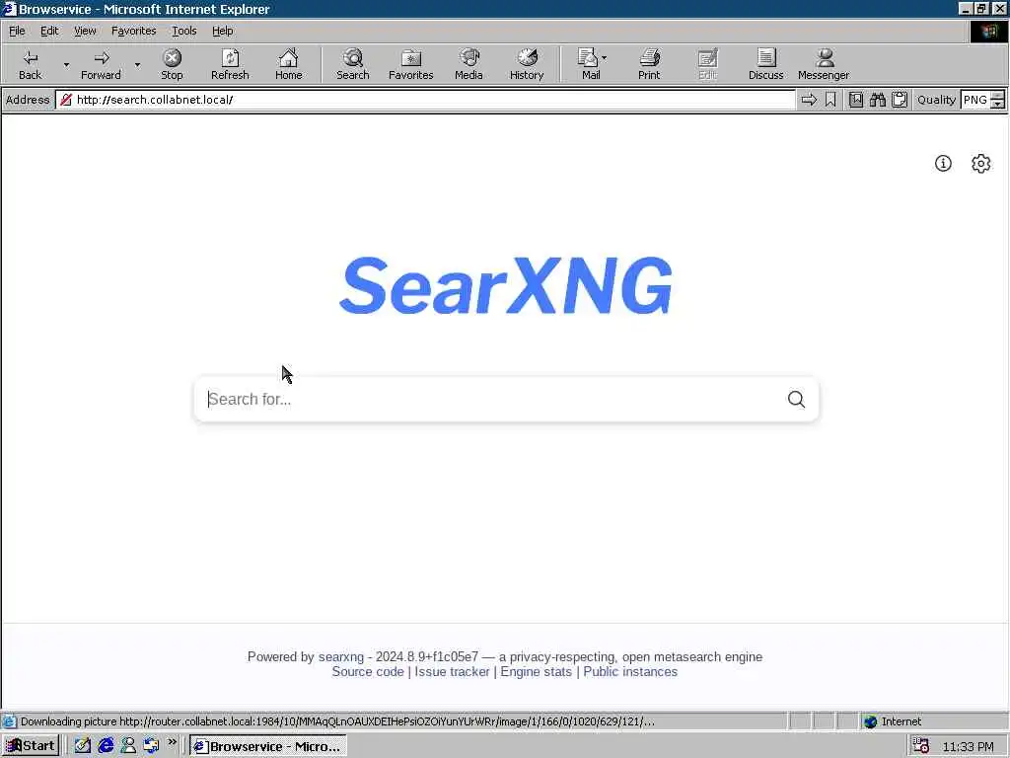Click the Windows flag throbber logo
The width and height of the screenshot is (1010, 758).
point(988,32)
